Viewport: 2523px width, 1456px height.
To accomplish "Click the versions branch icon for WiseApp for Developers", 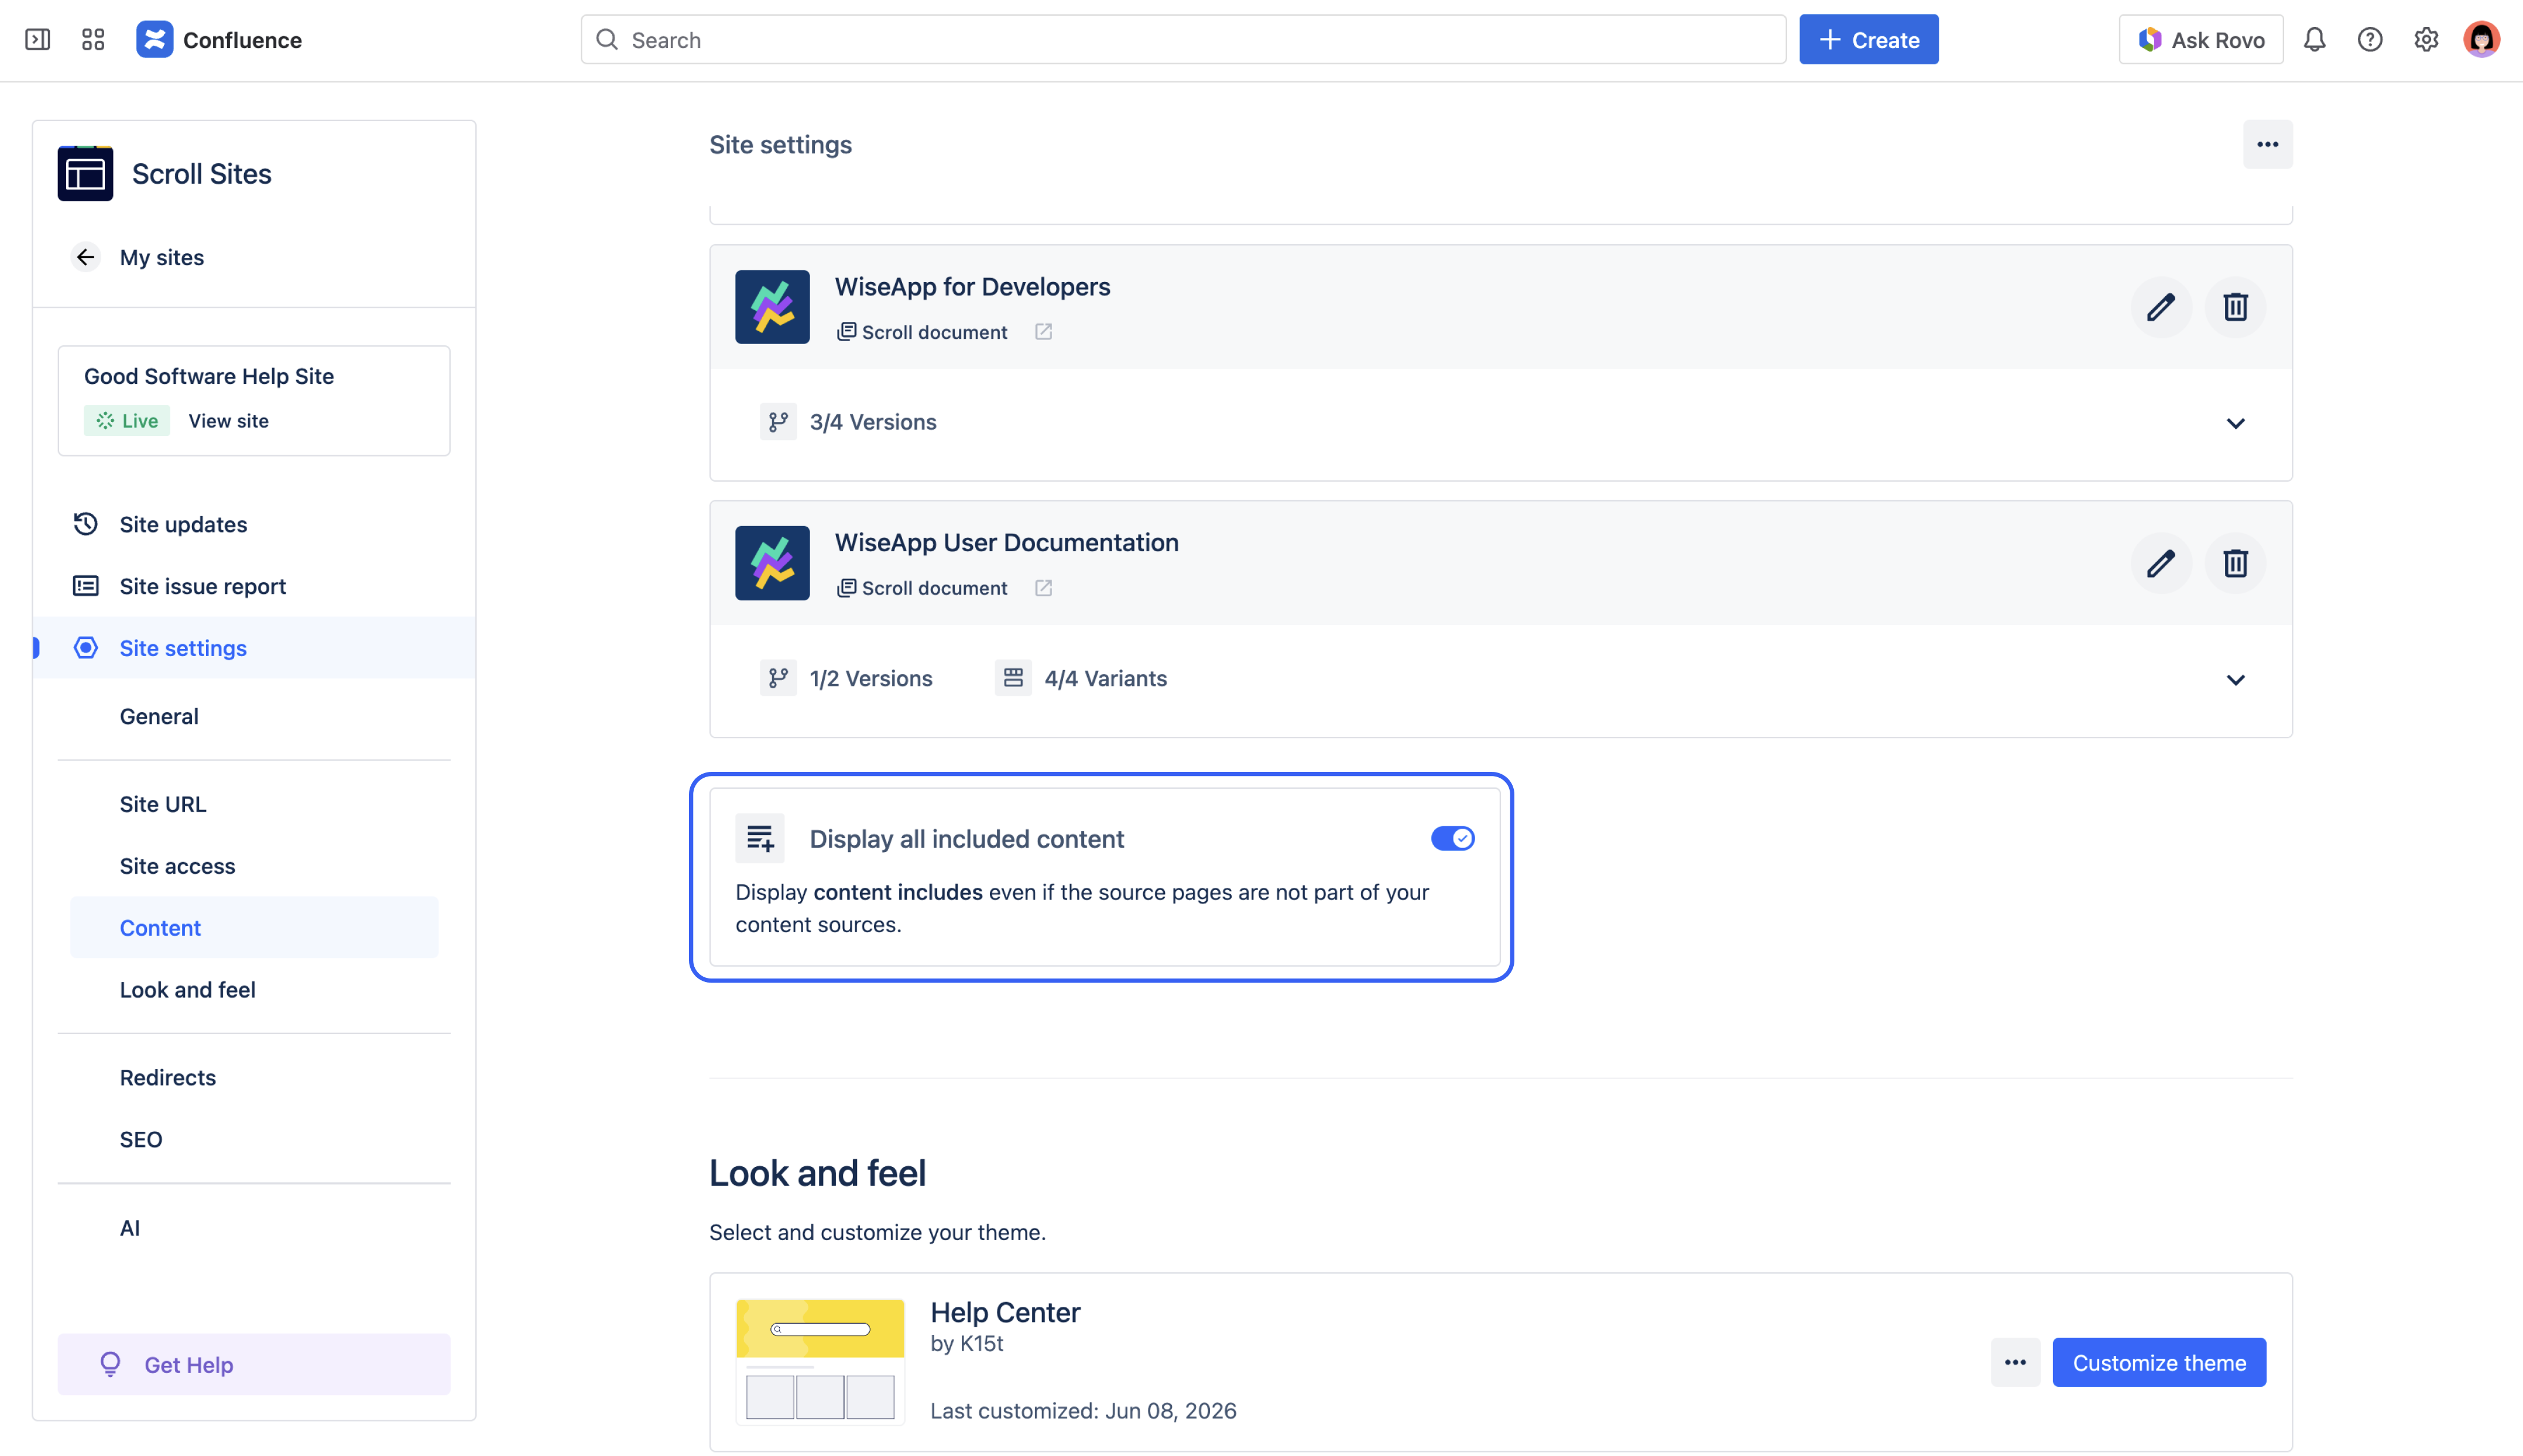I will (x=778, y=422).
